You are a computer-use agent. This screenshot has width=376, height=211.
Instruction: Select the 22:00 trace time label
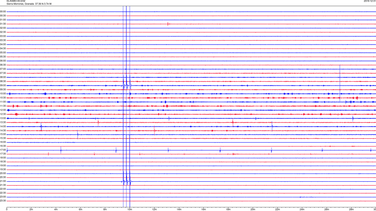[3, 189]
